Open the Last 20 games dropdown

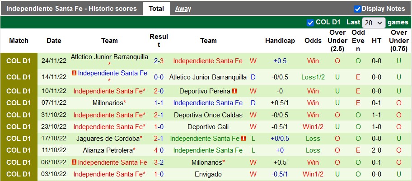click(374, 23)
